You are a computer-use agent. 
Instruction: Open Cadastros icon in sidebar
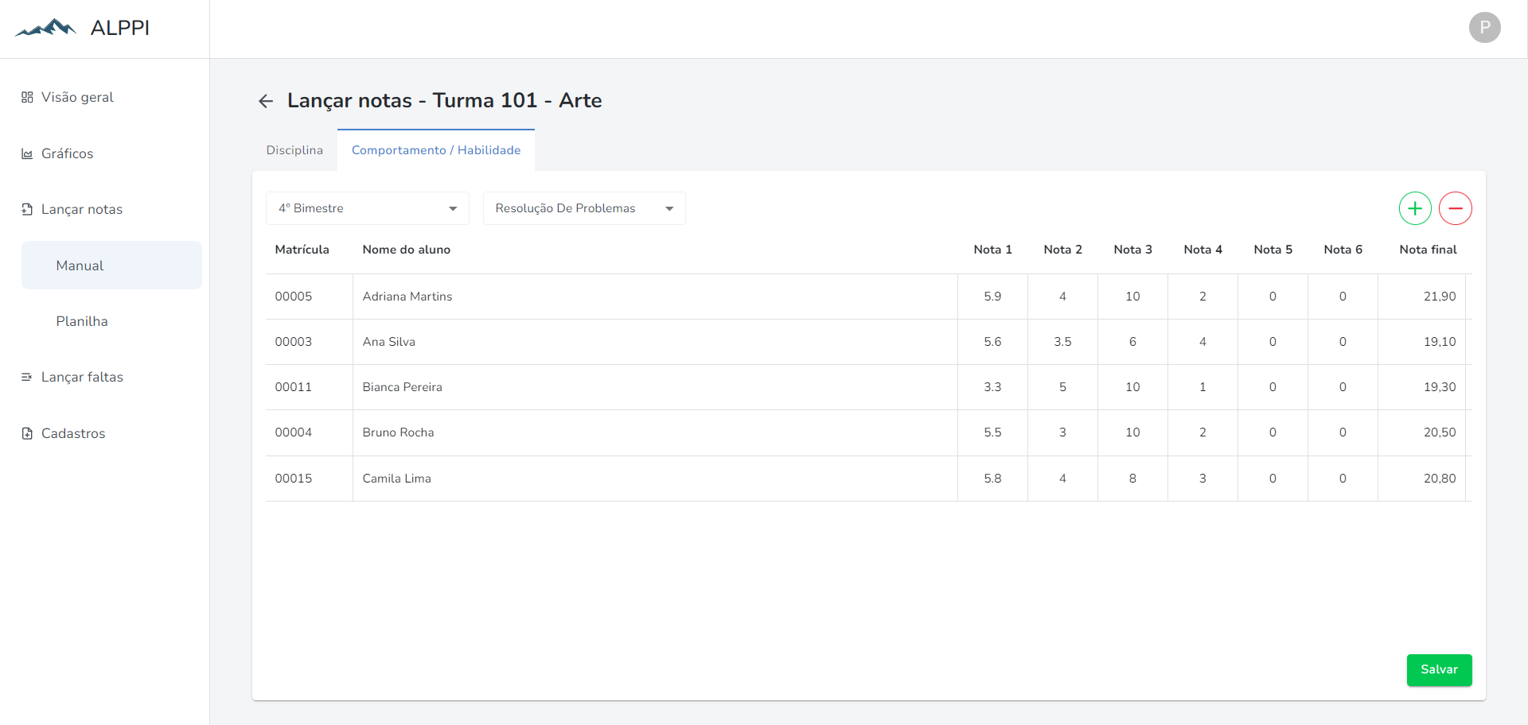point(27,433)
